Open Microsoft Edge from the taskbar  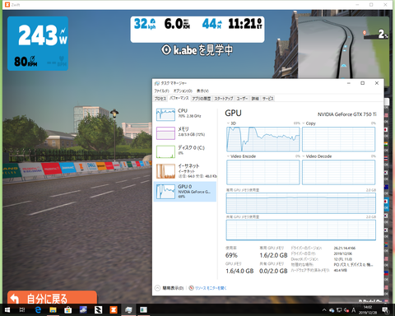tap(38, 310)
